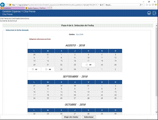The height and width of the screenshot is (120, 158).
Task: Click the 'OCTUBRE - 2018' month heading
Action: [x=75, y=105]
